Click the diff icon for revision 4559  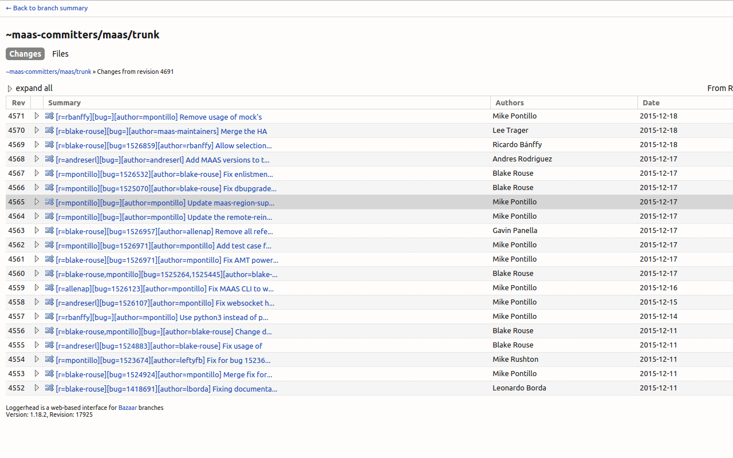pyautogui.click(x=49, y=287)
